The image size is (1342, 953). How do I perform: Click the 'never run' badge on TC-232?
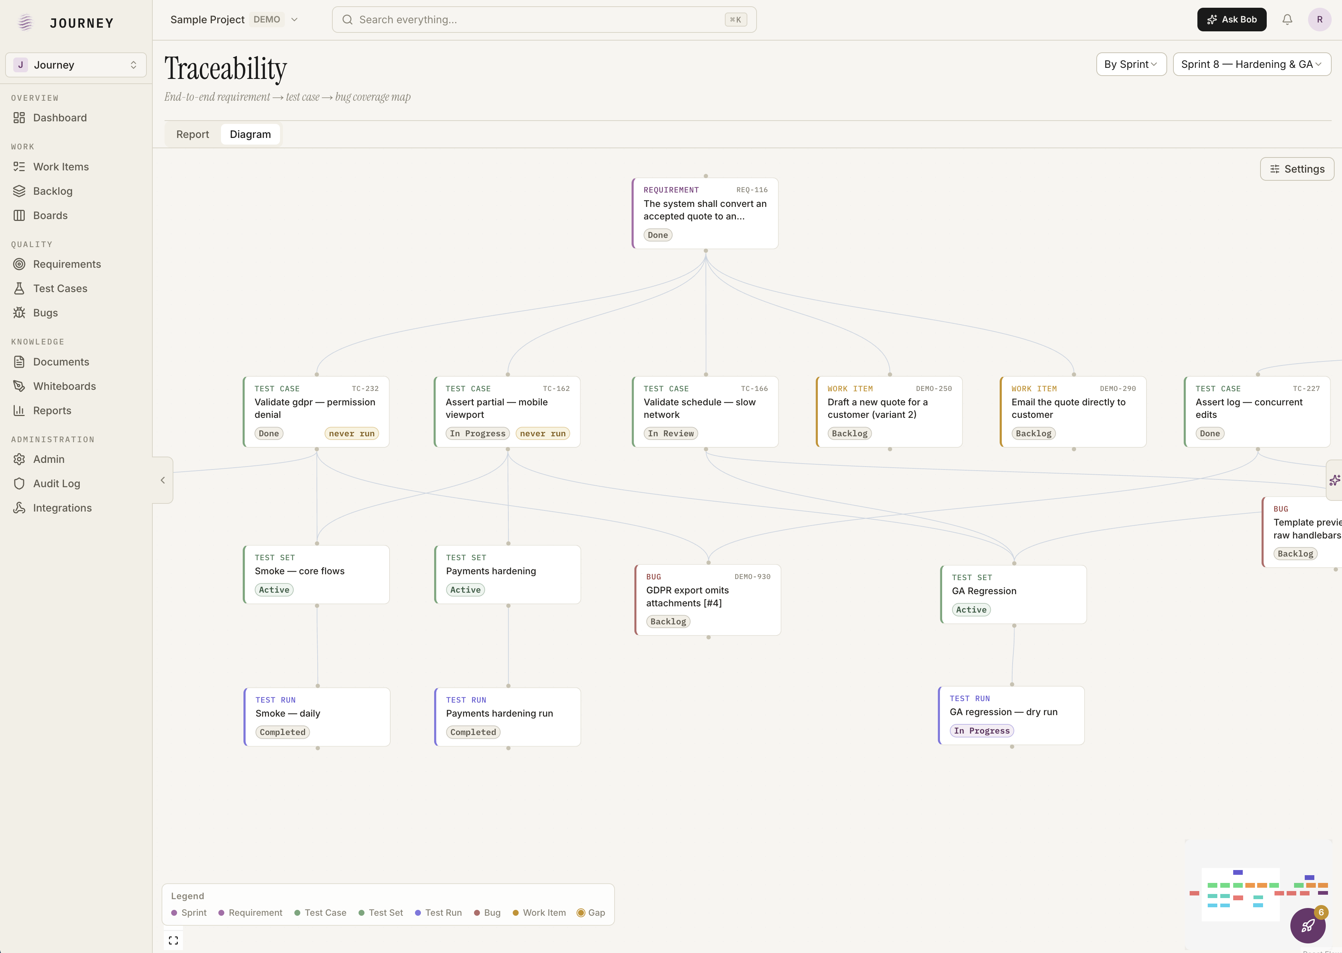click(352, 434)
